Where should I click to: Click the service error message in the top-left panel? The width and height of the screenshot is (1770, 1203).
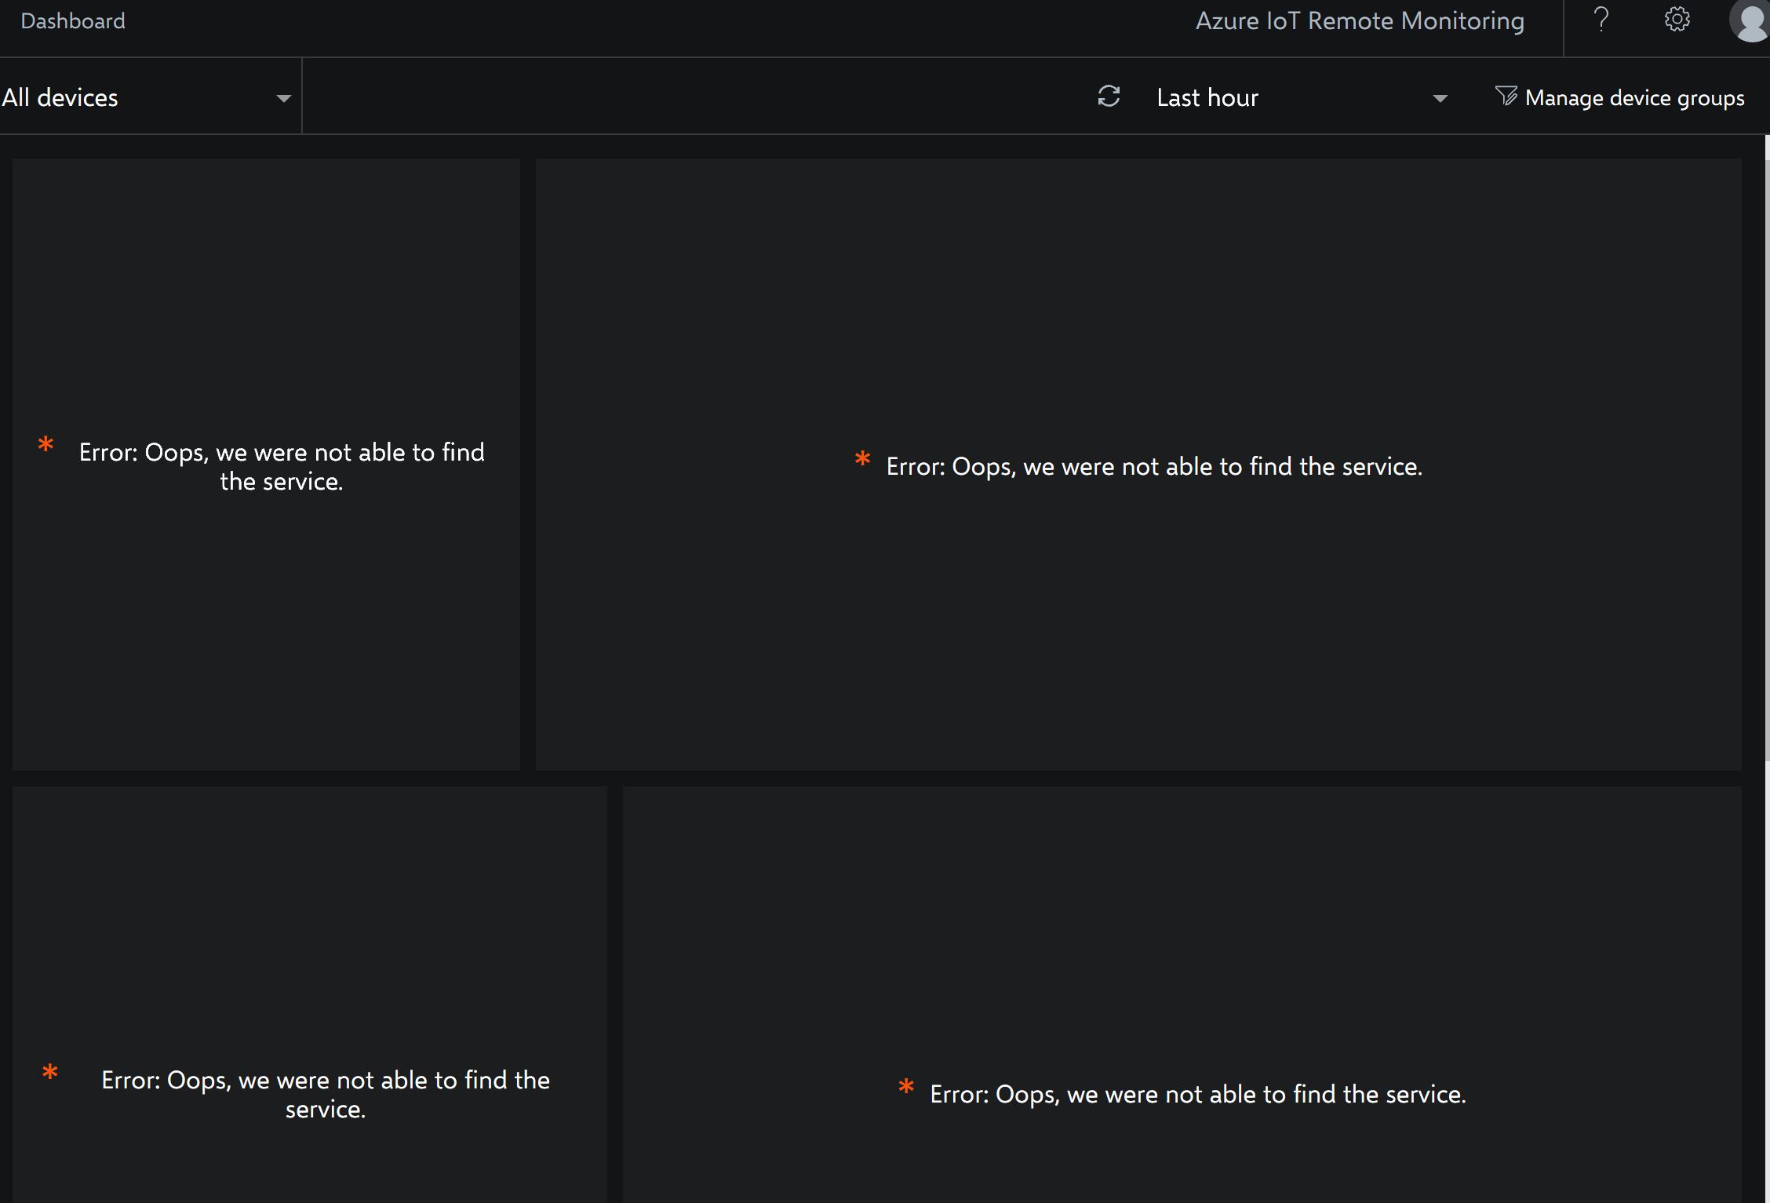(x=281, y=466)
